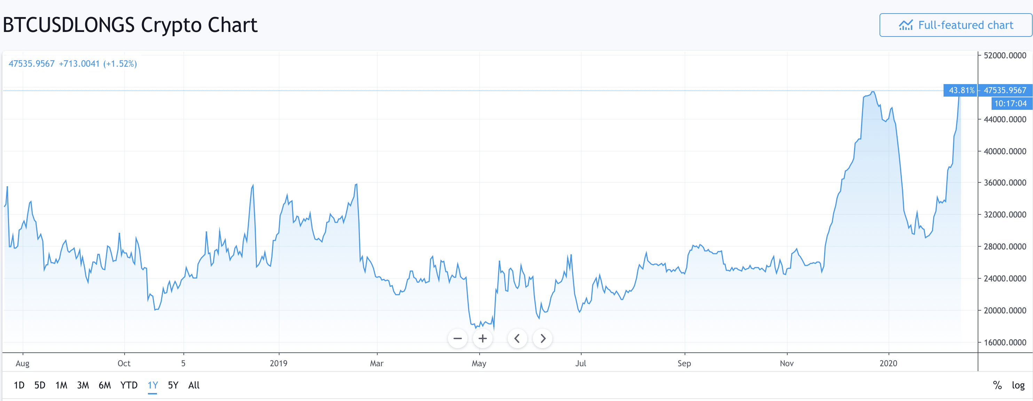
Task: Open the 1D daily chart view
Action: coord(19,385)
